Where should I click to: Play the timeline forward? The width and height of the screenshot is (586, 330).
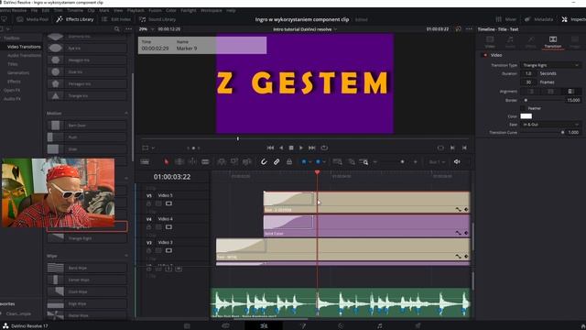pos(301,148)
